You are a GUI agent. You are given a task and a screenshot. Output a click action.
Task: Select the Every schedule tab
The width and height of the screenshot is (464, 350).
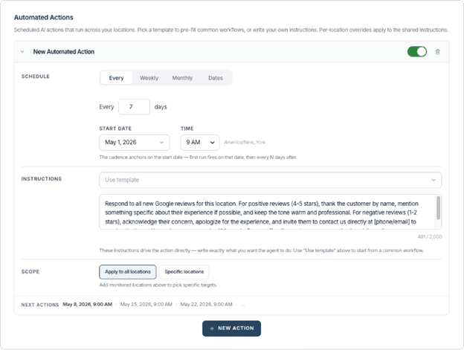tap(116, 78)
